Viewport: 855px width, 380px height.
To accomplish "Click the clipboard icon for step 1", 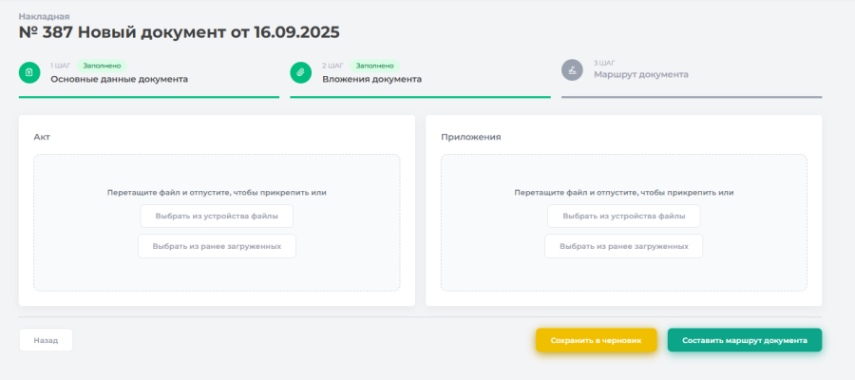I will [x=29, y=72].
